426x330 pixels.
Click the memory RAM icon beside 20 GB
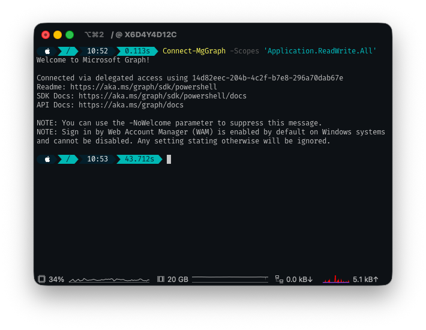click(x=160, y=279)
